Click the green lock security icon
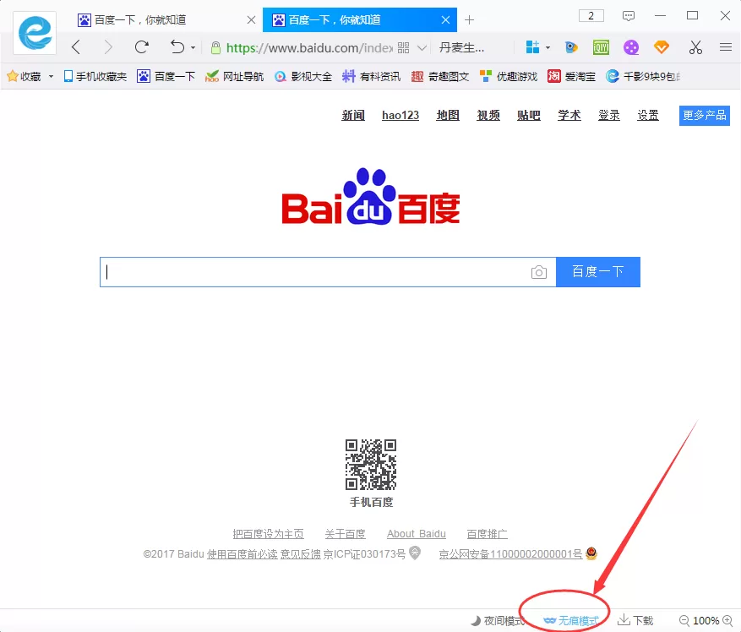 (x=215, y=48)
